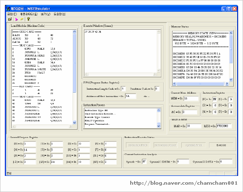The width and height of the screenshot is (243, 192).
Task: Select the MAIN SD row in Load Module
Action: pos(33,35)
